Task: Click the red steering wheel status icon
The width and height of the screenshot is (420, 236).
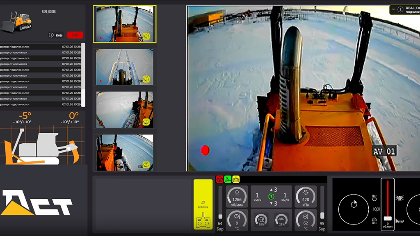Action: 219,179
